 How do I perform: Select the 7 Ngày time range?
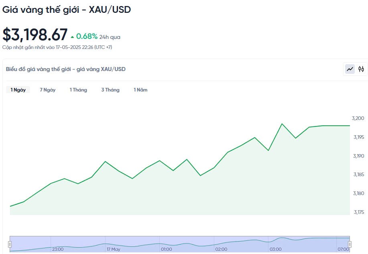pos(47,90)
